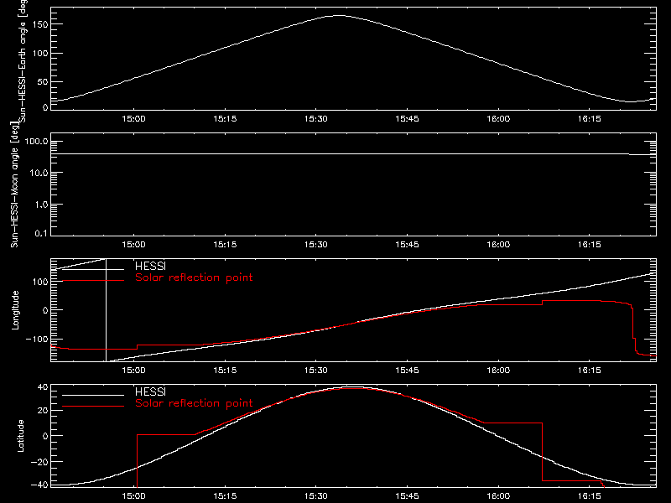Select 15:15 time label under Earth angle plot
671x503 pixels.
(x=225, y=119)
